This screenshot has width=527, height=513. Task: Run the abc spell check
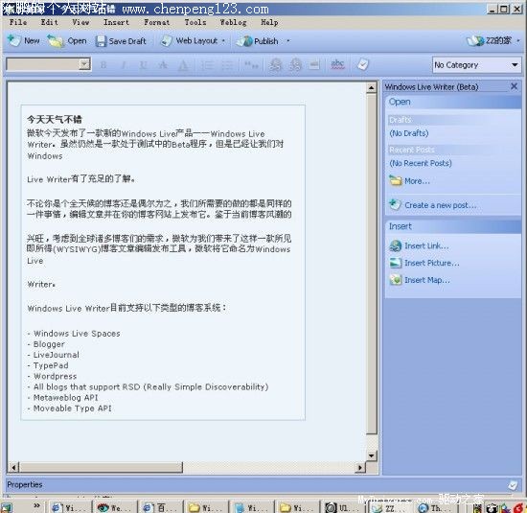coord(337,64)
